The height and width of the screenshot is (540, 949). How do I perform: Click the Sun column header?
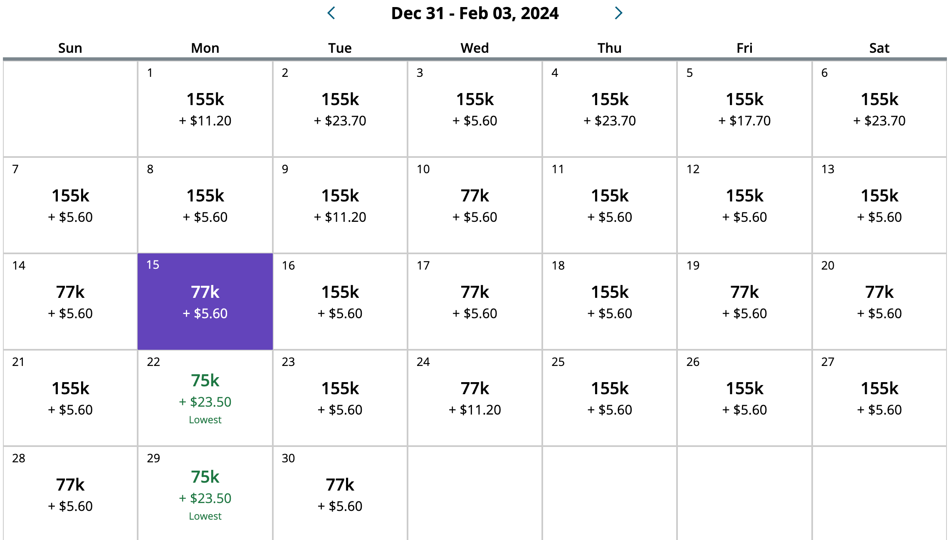70,48
